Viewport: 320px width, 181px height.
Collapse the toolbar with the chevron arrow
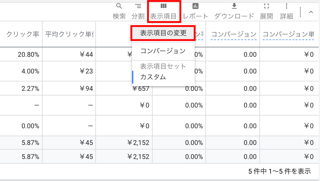pyautogui.click(x=311, y=12)
